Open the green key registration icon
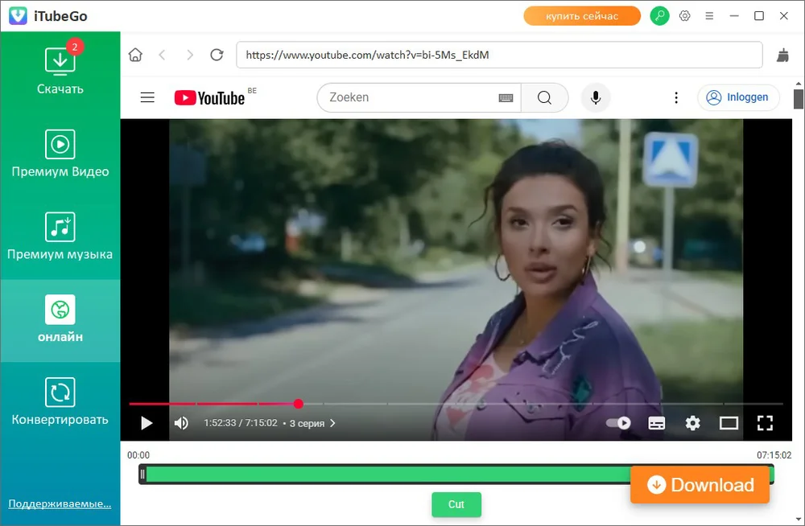805x526 pixels. coord(659,16)
